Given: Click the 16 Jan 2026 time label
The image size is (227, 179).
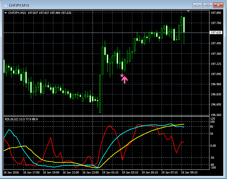Looking at the screenshot, I should tap(11, 173).
